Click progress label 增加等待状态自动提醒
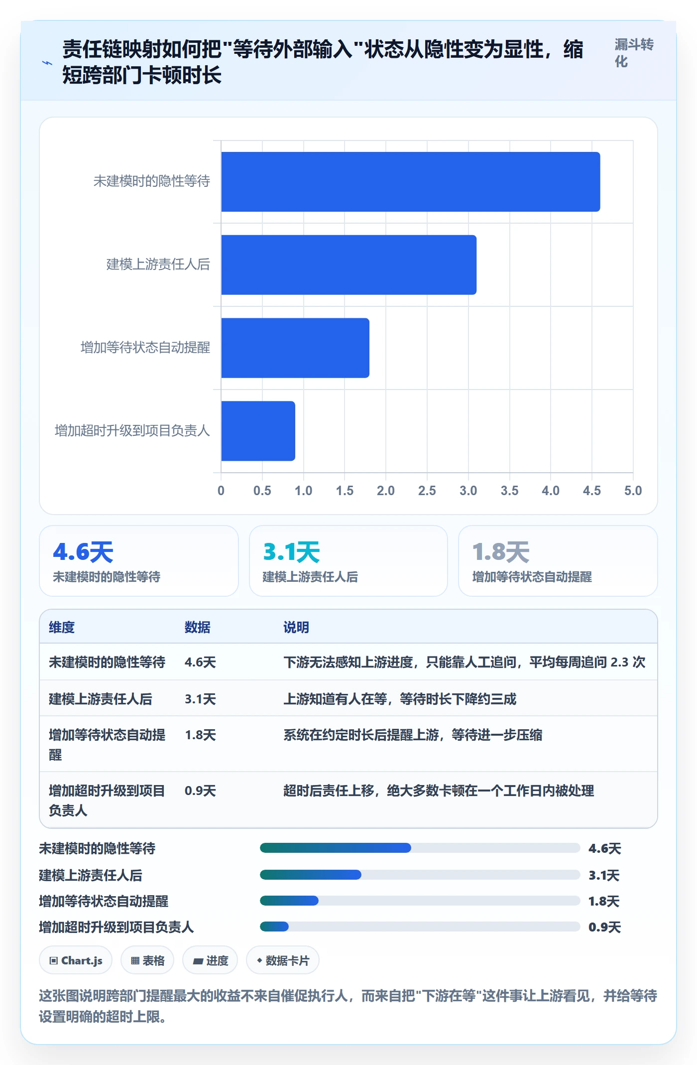The width and height of the screenshot is (697, 1065). [104, 901]
